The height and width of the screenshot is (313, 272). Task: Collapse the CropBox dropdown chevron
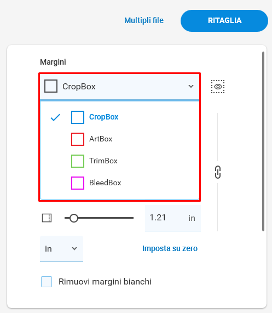(191, 86)
